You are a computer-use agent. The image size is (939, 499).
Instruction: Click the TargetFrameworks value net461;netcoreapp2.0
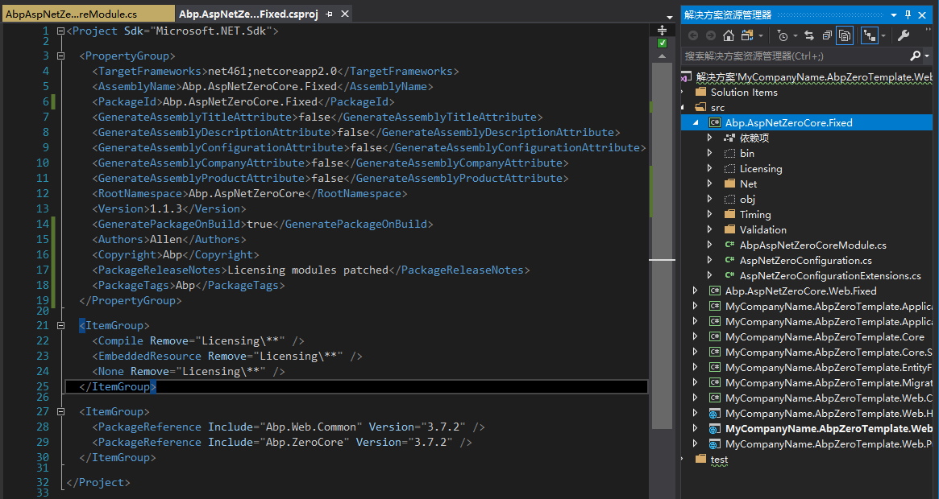(x=272, y=71)
